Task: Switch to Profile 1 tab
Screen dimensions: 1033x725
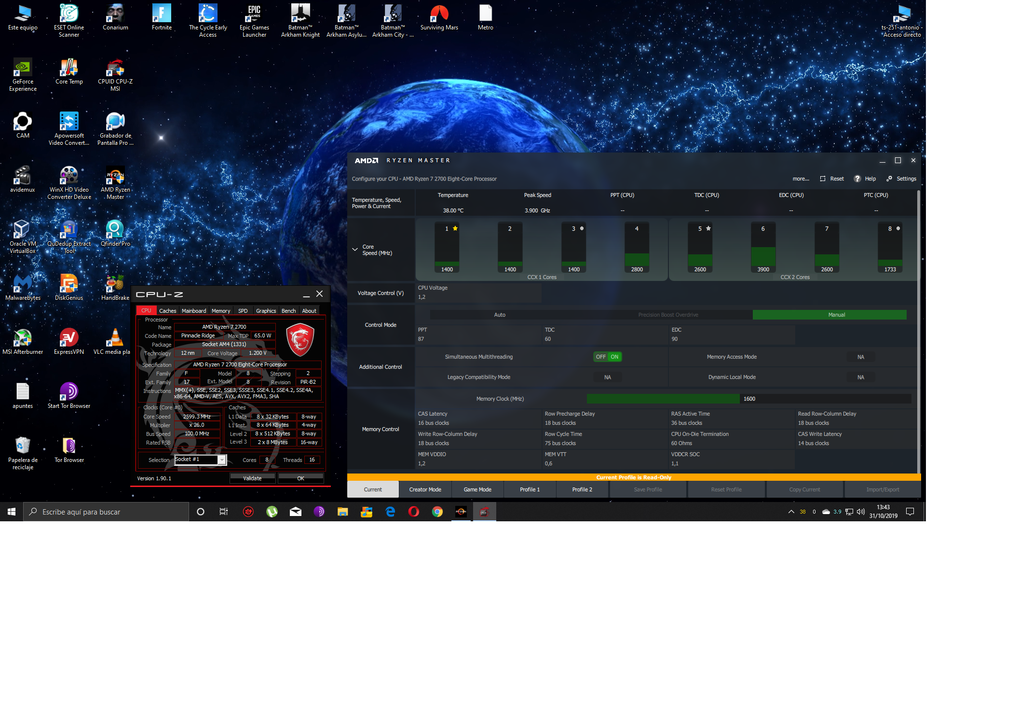Action: 530,489
